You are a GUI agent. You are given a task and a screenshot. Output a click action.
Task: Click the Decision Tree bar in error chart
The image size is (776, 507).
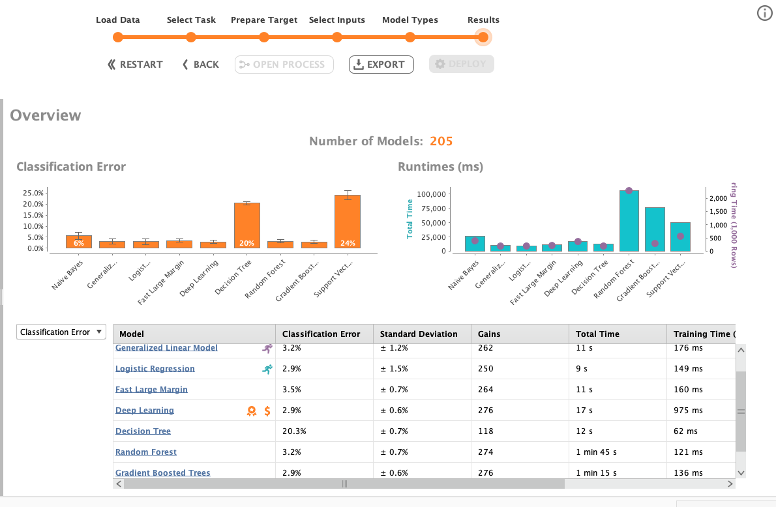[x=247, y=225]
